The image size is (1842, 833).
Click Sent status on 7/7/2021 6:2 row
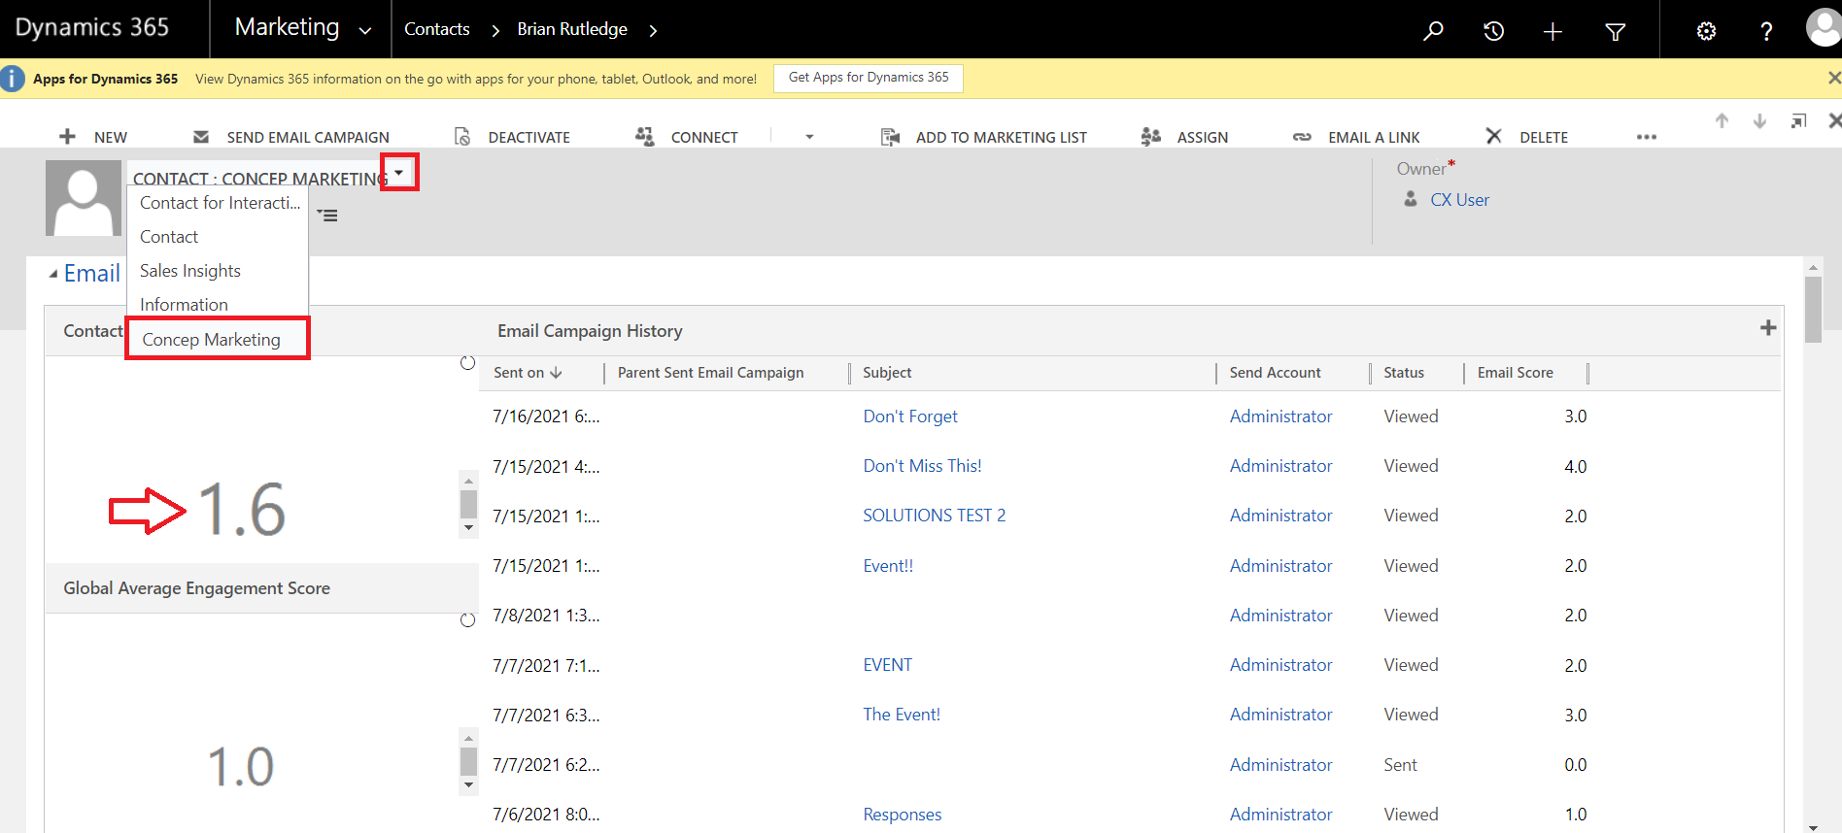pyautogui.click(x=1400, y=765)
